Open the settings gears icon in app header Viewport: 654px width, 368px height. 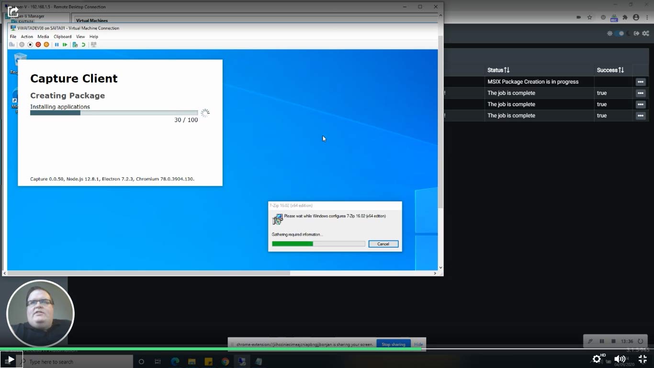(x=646, y=34)
